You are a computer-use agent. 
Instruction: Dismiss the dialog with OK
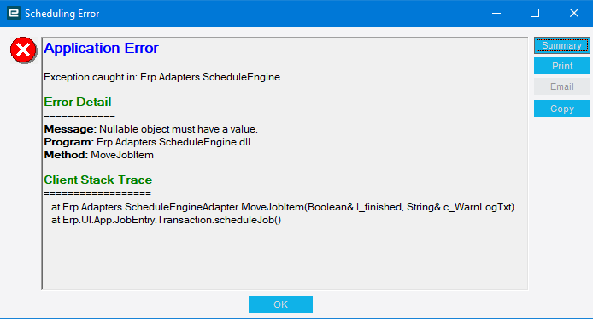point(280,304)
